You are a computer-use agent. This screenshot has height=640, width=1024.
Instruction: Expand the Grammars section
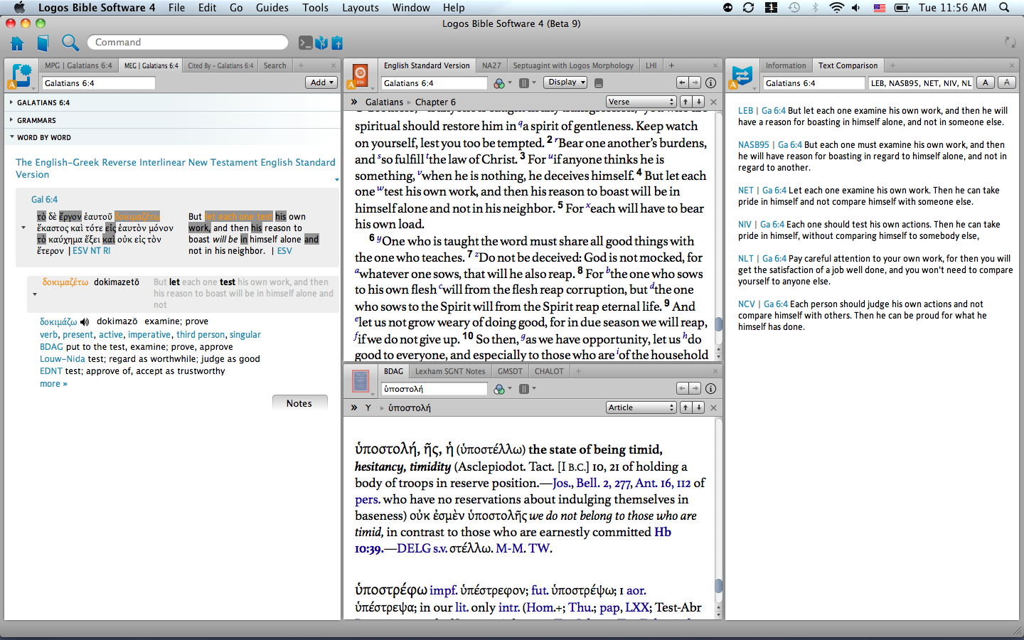[11, 120]
